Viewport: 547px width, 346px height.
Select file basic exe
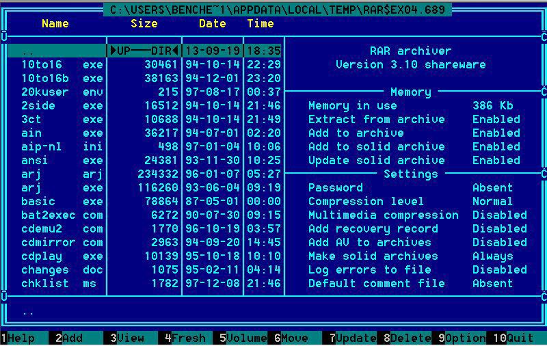[x=144, y=201]
